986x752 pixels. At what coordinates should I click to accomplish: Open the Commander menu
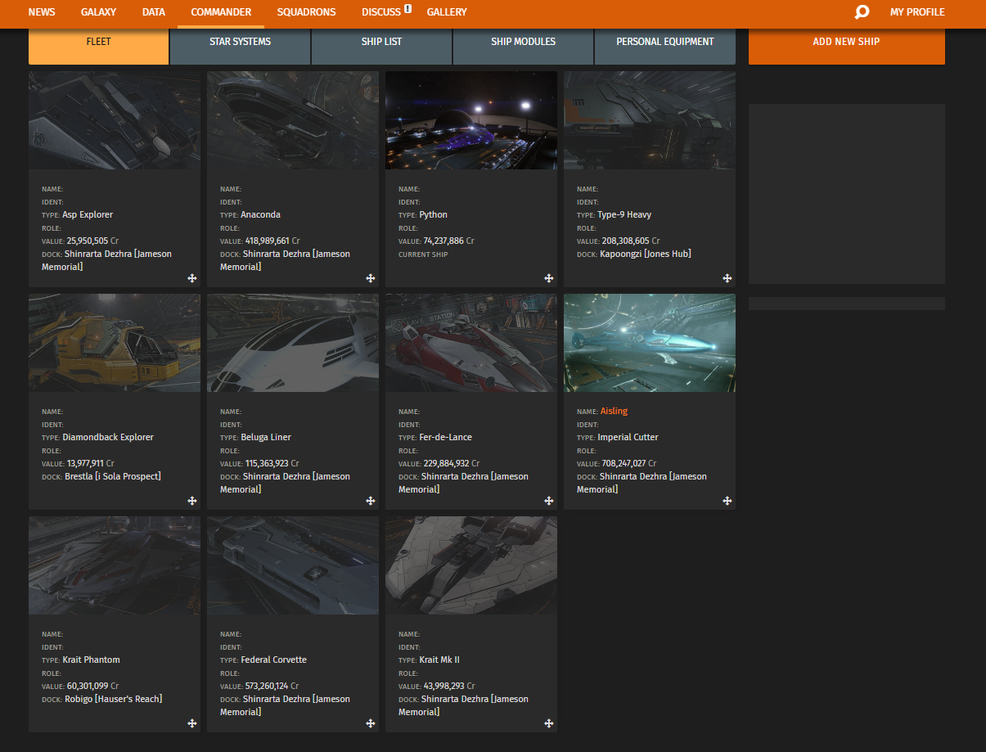tap(221, 12)
